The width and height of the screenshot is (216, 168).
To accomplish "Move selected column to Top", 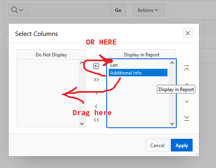I will [187, 68].
